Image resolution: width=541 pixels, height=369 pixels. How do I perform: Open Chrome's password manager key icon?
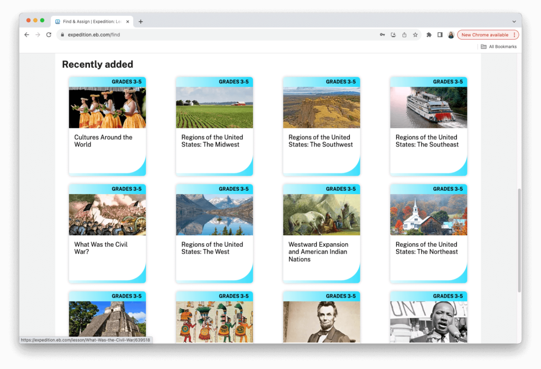(382, 34)
